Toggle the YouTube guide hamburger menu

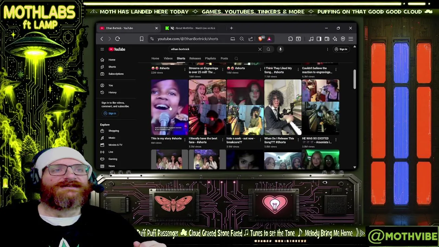102,49
